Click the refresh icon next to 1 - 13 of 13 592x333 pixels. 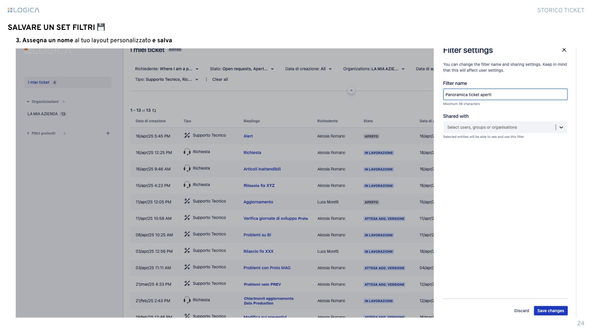click(x=154, y=110)
